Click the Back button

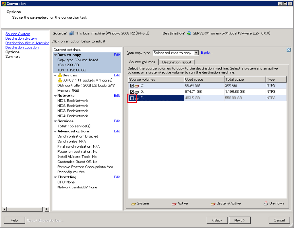click(217, 220)
